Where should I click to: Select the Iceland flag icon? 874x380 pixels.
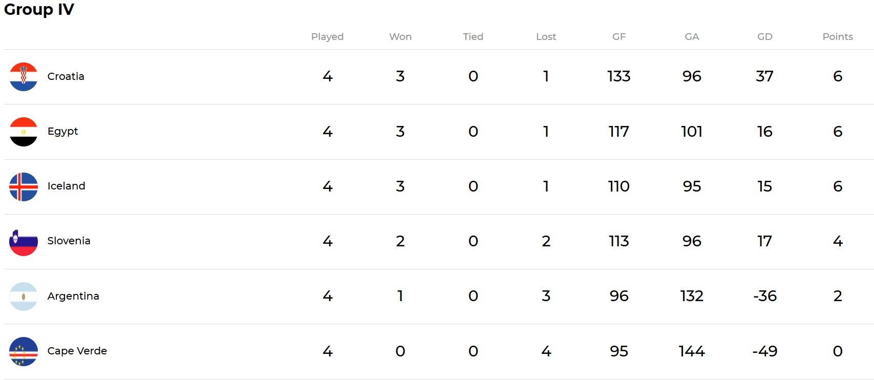[24, 186]
